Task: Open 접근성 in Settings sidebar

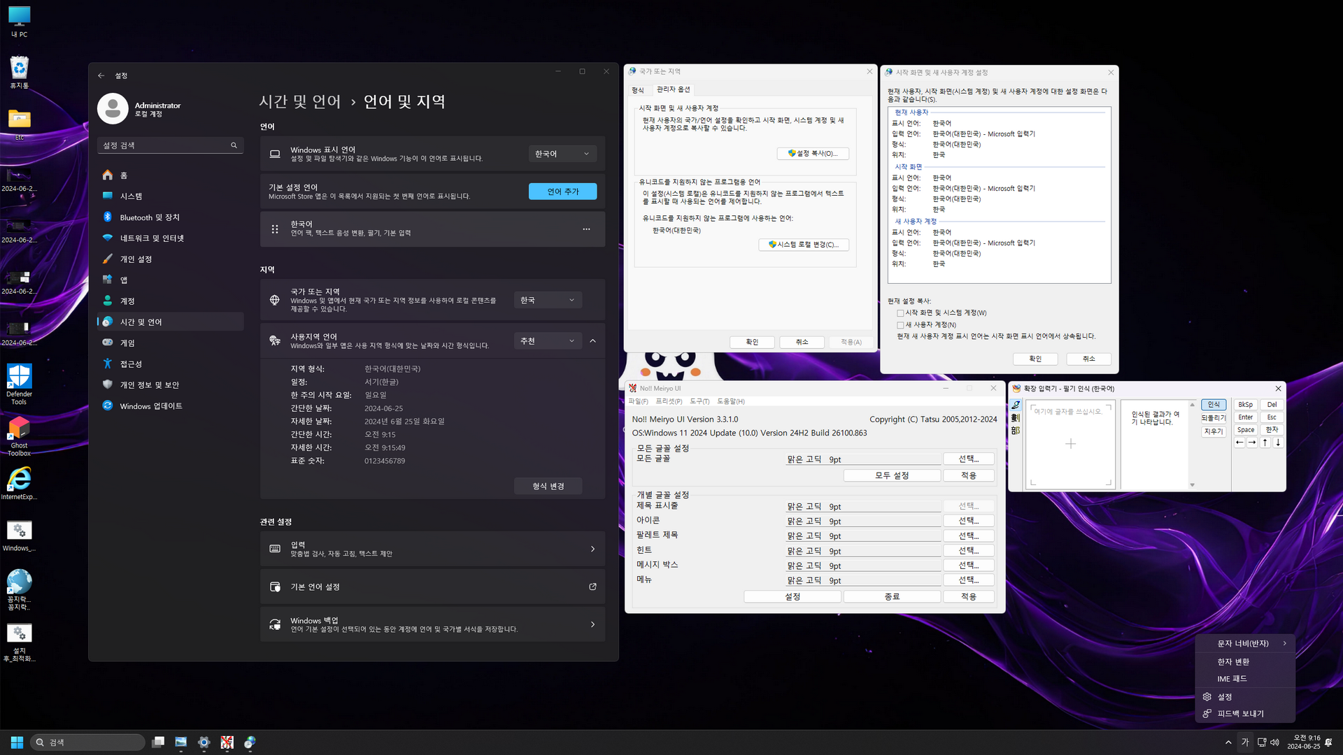Action: tap(131, 364)
